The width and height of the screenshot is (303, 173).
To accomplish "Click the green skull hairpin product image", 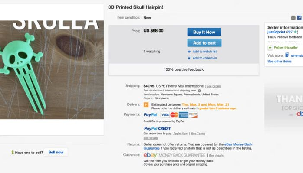I will (52, 70).
